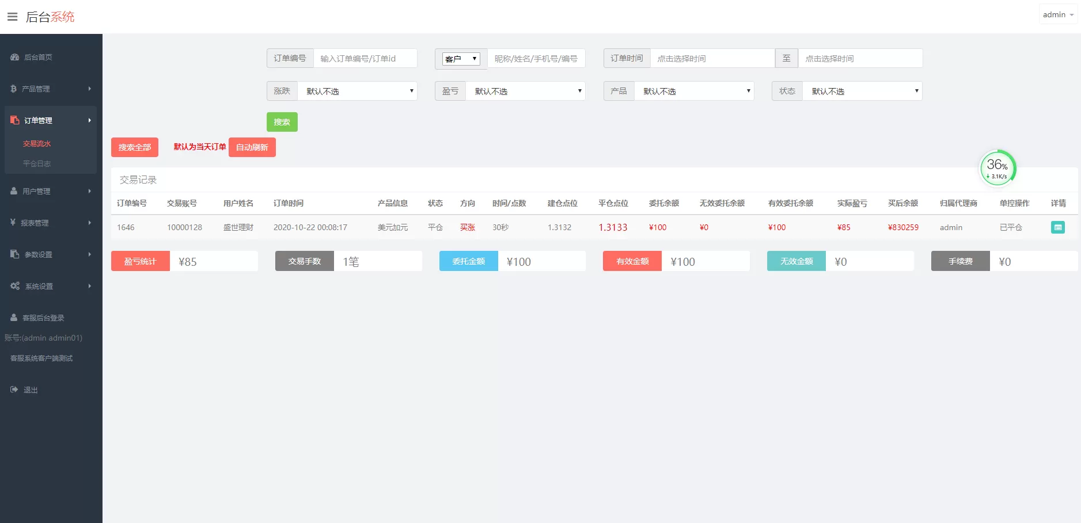Viewport: 1081px width, 523px height.
Task: Click the gears icon beside 系统设置
Action: 15,286
